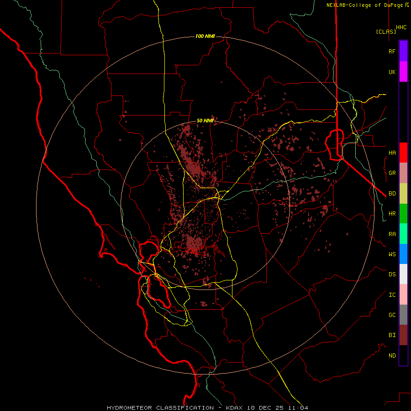This screenshot has width=411, height=411.
Task: Click the UK magenta legend color block
Action: click(x=403, y=72)
